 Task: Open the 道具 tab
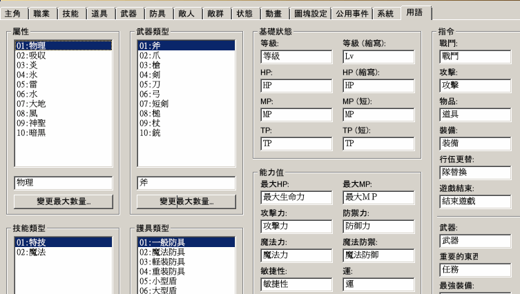point(99,14)
